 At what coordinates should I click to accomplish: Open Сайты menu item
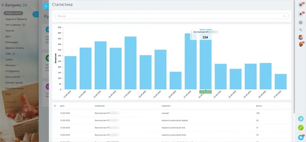[9, 60]
